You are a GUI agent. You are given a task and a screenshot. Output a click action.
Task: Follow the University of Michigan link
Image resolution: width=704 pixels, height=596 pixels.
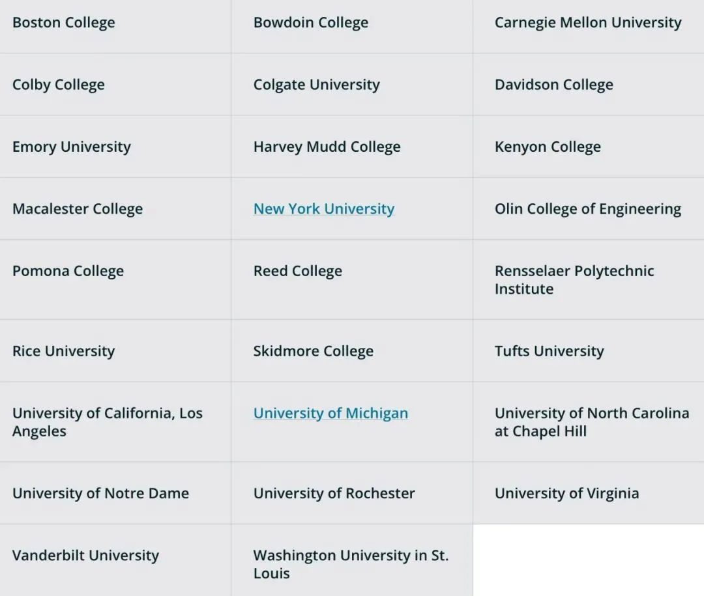330,414
